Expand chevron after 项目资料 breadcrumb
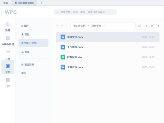Screen dimensions: 164x123 104,26
